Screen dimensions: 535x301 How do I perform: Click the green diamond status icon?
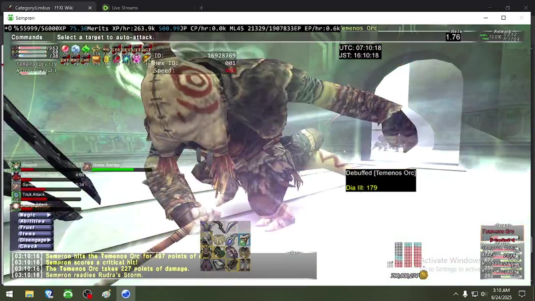(x=86, y=49)
